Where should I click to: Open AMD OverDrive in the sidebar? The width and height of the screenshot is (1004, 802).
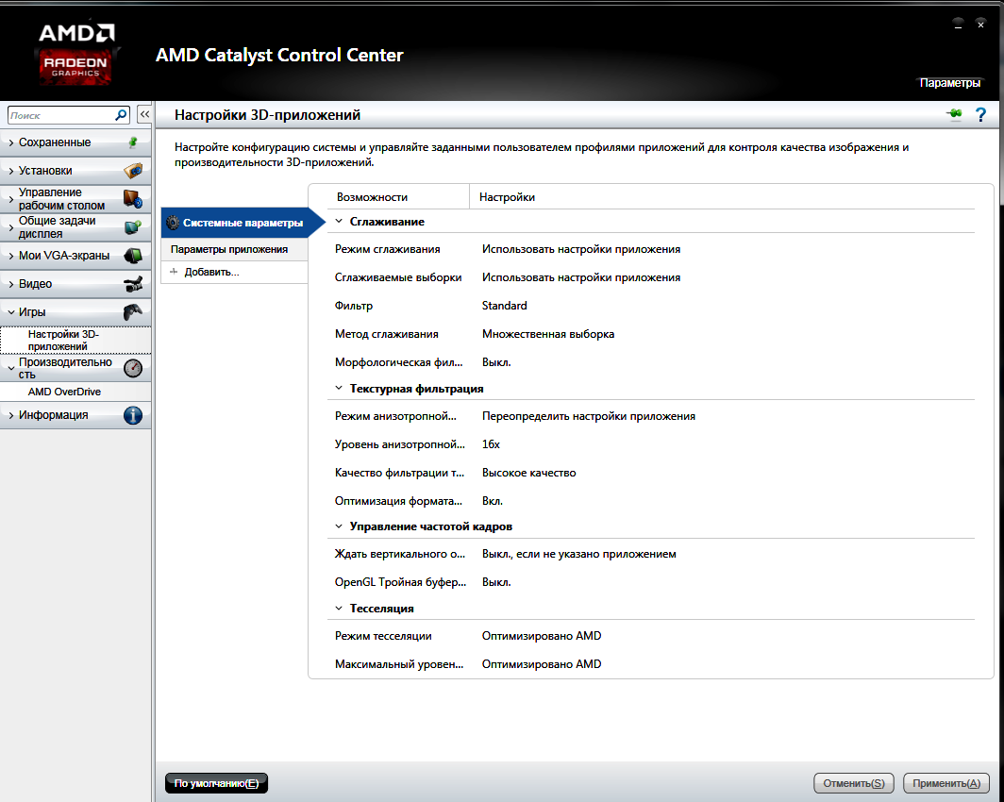tap(64, 392)
